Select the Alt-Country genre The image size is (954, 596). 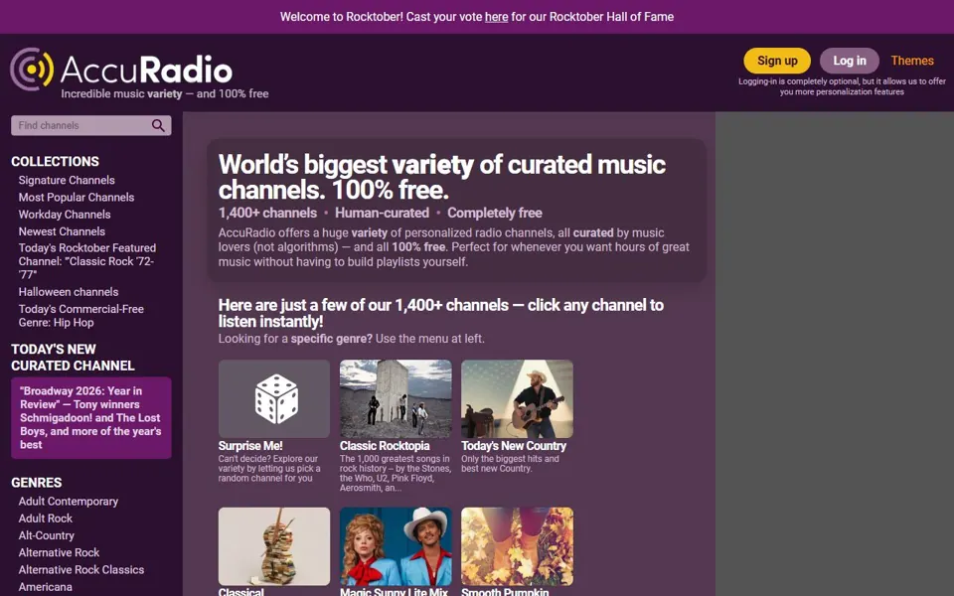coord(47,535)
